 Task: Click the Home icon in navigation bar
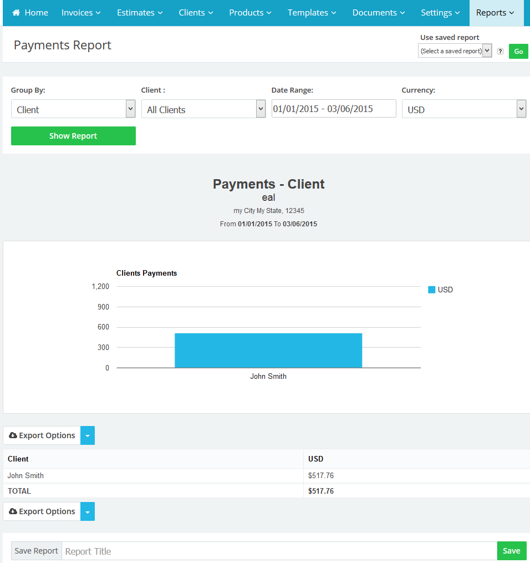(x=17, y=13)
